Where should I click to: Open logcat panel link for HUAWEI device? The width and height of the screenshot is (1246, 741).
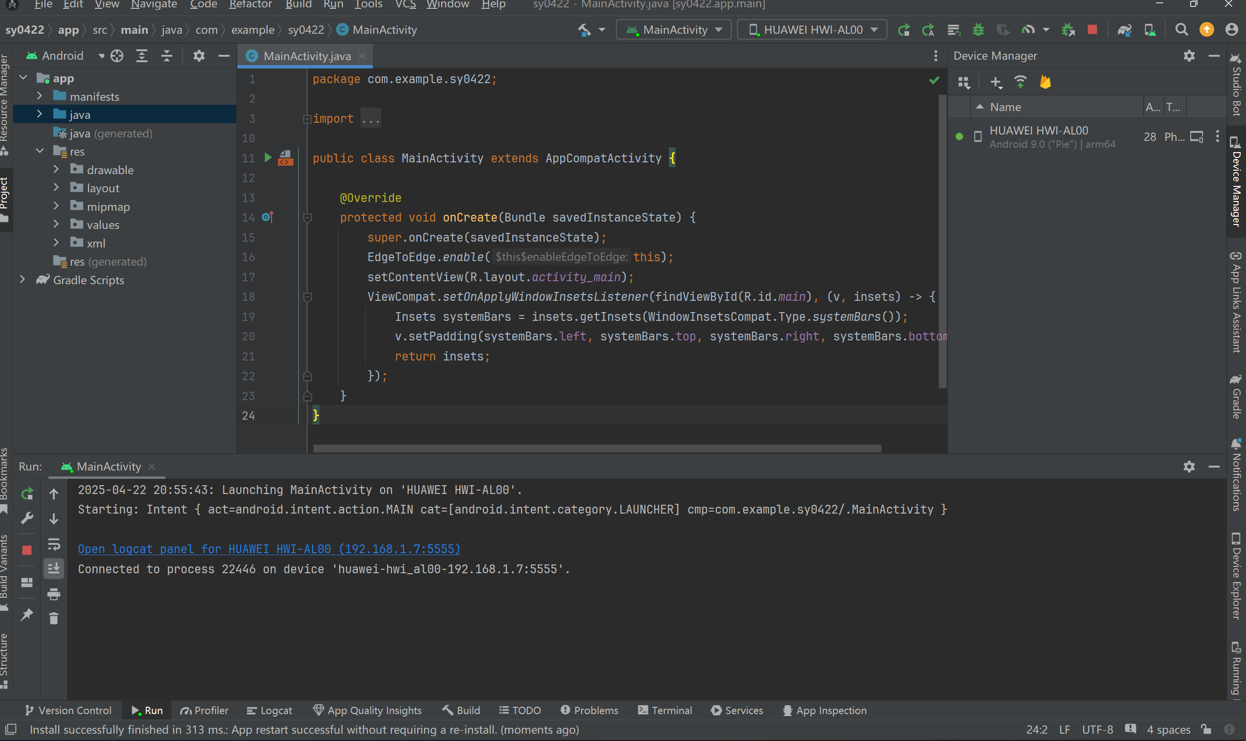pos(269,549)
